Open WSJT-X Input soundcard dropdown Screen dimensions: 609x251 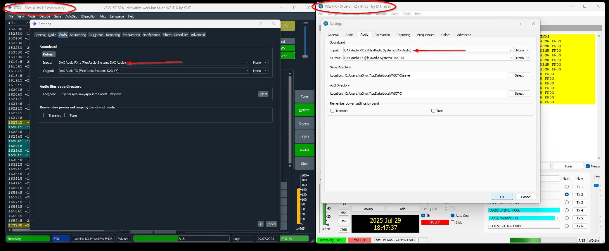pyautogui.click(x=428, y=50)
